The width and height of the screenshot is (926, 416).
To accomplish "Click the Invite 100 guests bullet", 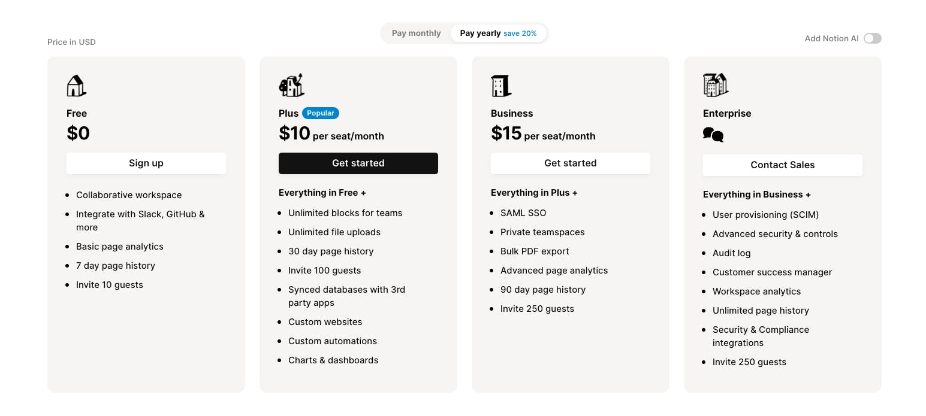I will (324, 270).
